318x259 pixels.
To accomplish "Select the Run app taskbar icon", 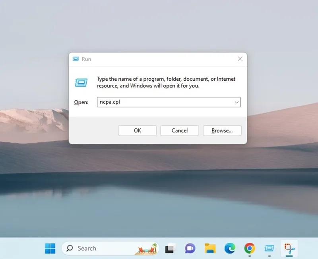I will pyautogui.click(x=270, y=248).
